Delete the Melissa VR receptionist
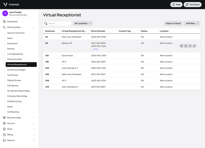 pyautogui.click(x=182, y=46)
